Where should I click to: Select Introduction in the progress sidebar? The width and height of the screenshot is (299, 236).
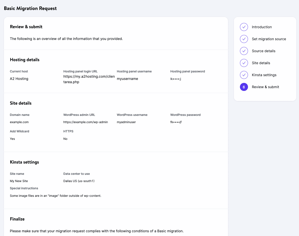click(x=262, y=27)
